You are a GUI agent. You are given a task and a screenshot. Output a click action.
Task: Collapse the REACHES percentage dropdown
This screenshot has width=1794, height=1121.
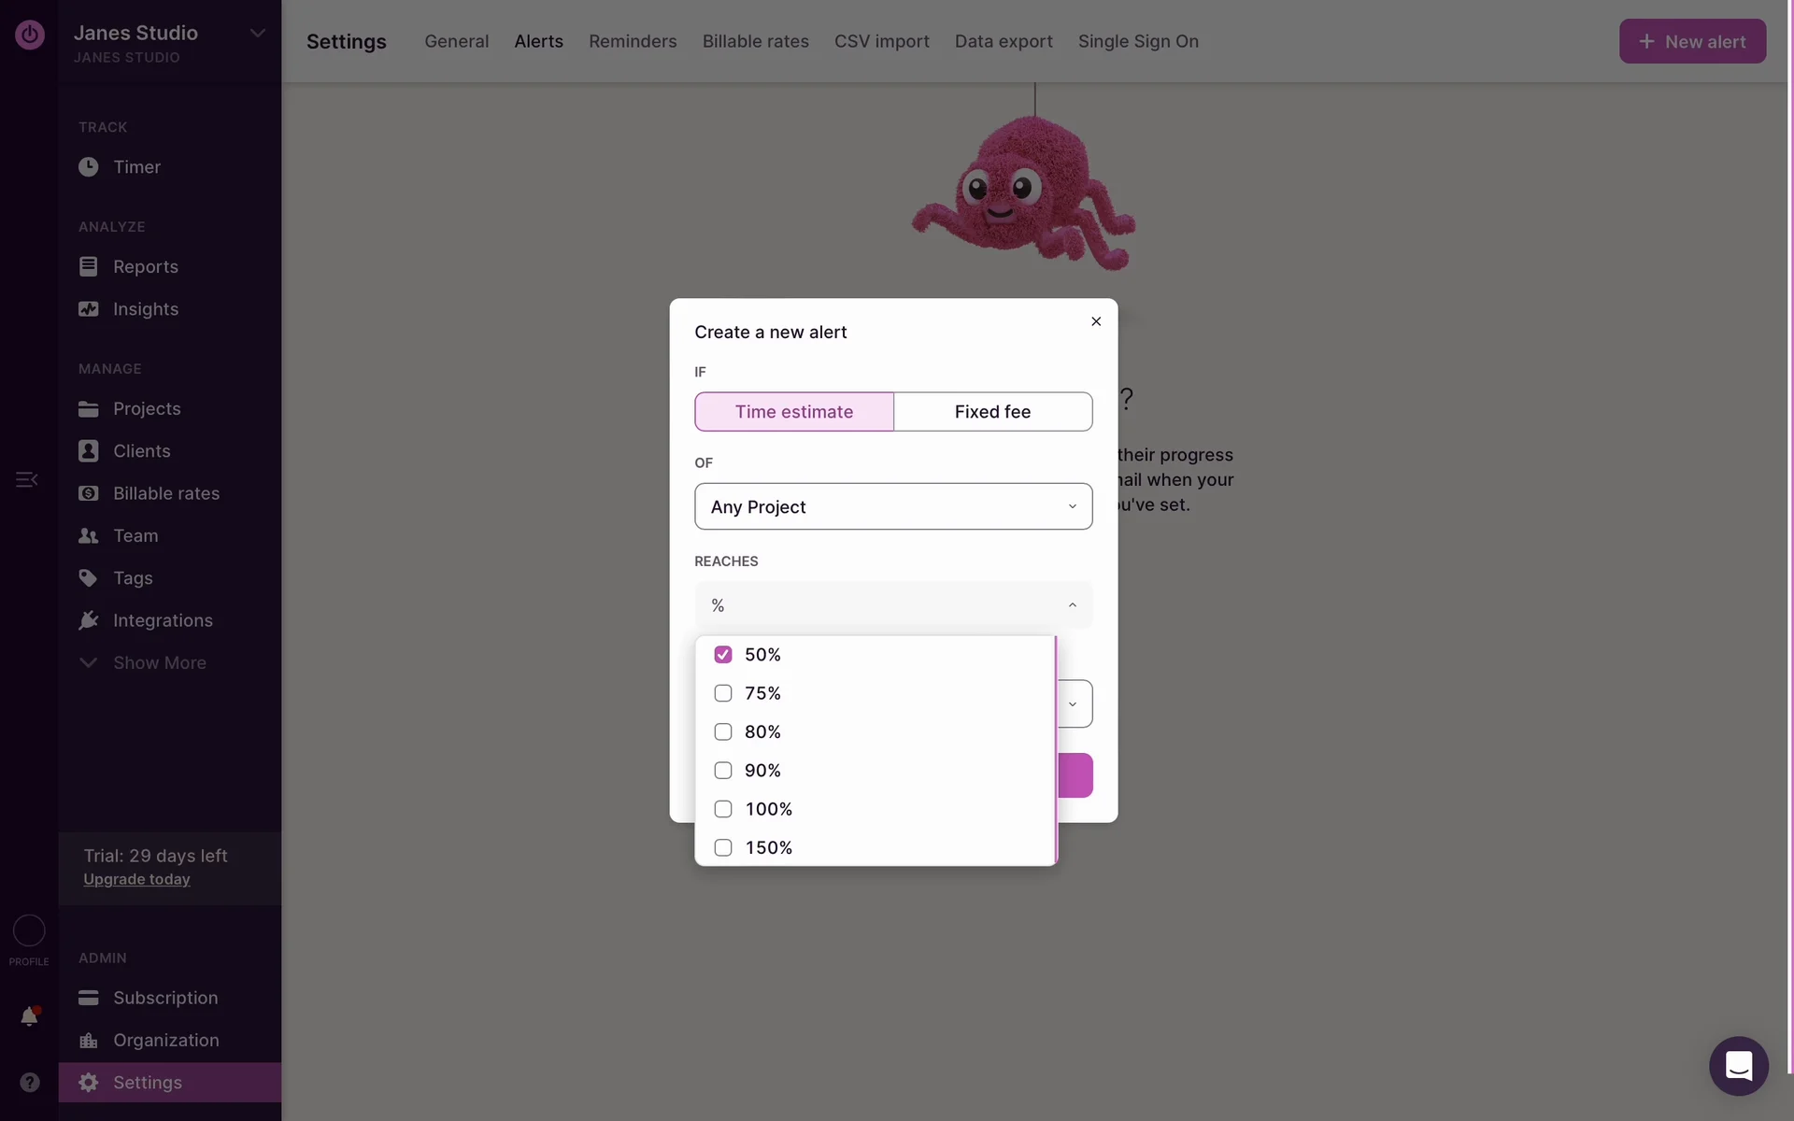tap(1072, 605)
